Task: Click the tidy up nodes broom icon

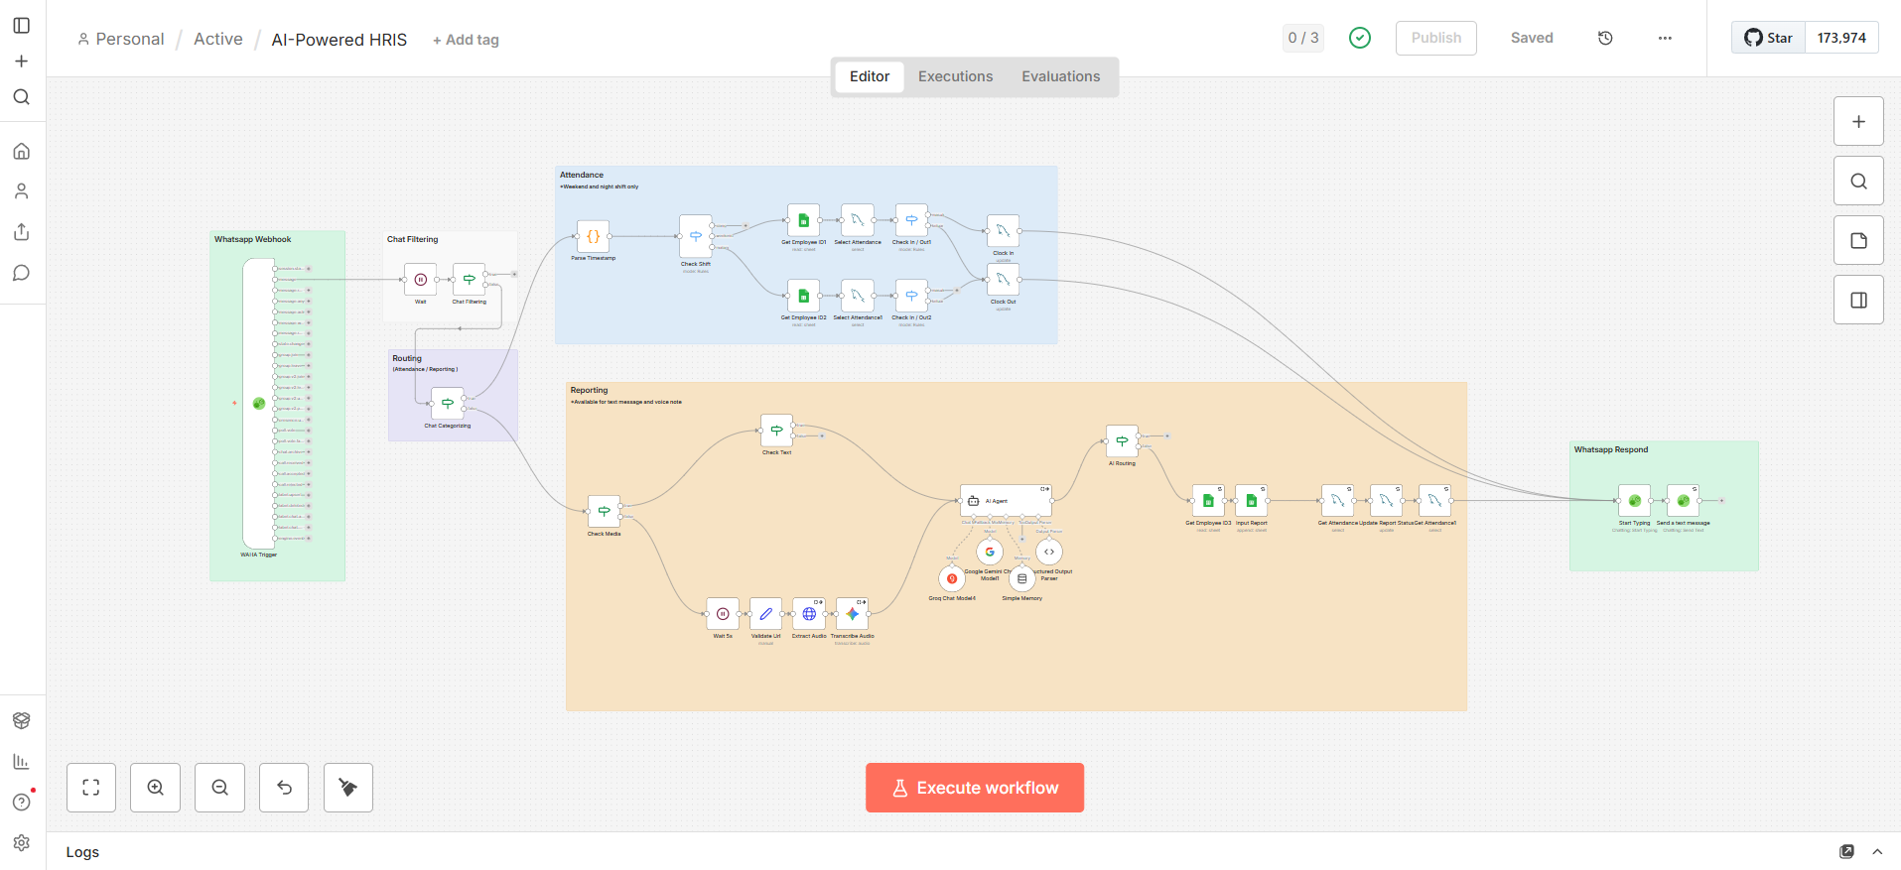Action: [x=348, y=788]
